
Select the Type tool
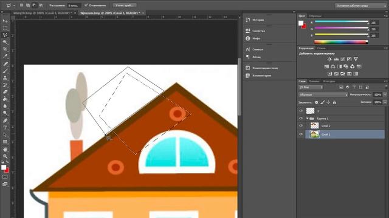pyautogui.click(x=5, y=128)
